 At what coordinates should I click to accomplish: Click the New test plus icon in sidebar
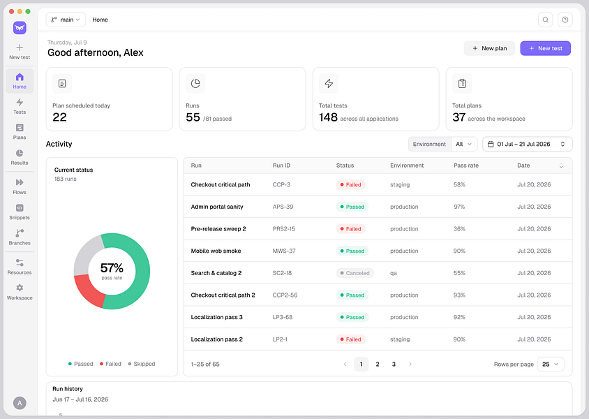(x=20, y=47)
